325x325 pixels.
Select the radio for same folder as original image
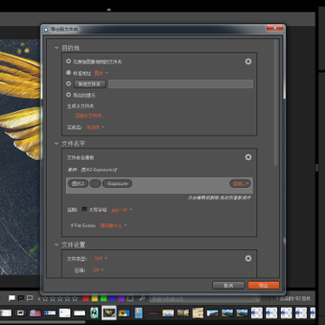click(69, 61)
